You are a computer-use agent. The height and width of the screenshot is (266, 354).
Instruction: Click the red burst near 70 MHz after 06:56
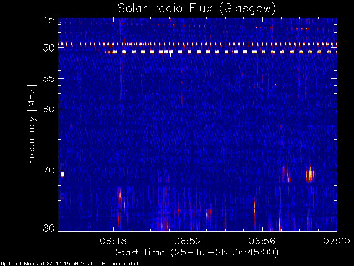(x=285, y=173)
